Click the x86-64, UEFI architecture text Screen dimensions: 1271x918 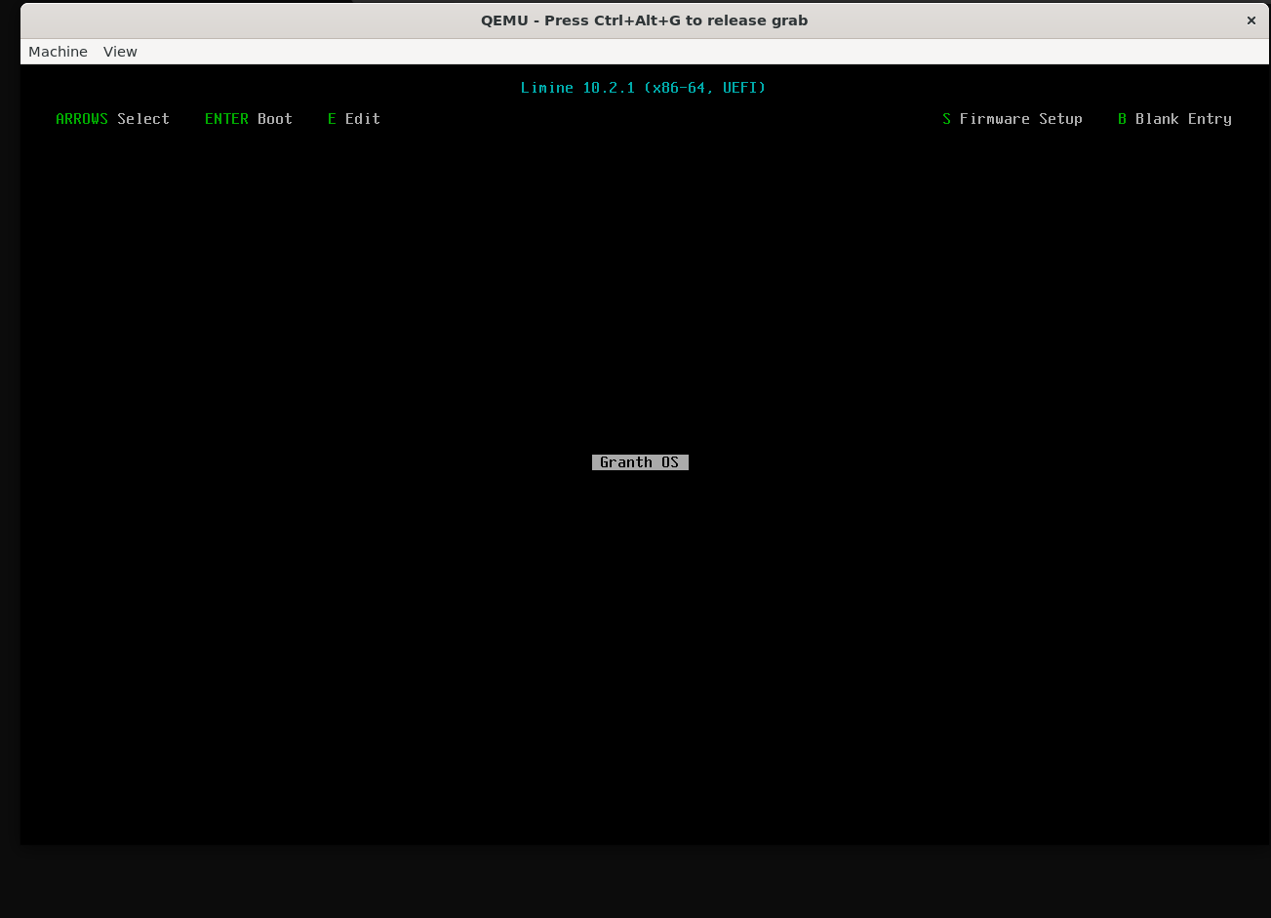[x=705, y=88]
